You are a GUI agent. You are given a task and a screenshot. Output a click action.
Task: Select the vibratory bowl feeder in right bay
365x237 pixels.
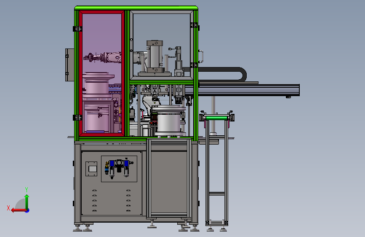click(169, 121)
